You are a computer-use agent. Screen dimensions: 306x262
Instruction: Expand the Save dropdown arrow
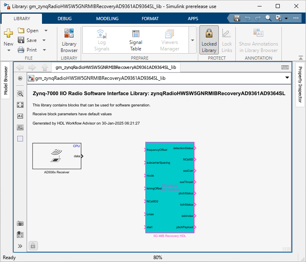(x=44, y=40)
